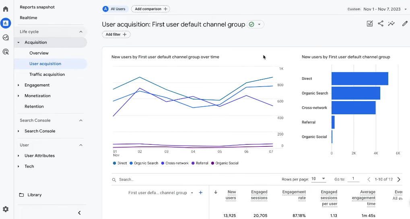Click the Library folder icon
Screen dimensions: 410x219
[x=22, y=195]
